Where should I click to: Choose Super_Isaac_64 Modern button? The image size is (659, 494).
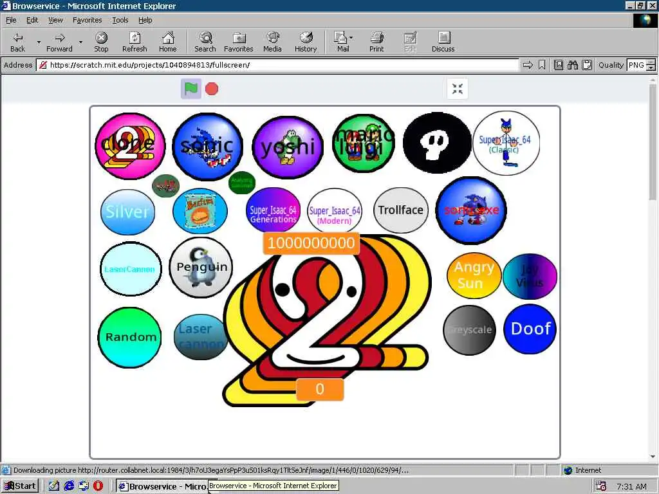tap(335, 211)
